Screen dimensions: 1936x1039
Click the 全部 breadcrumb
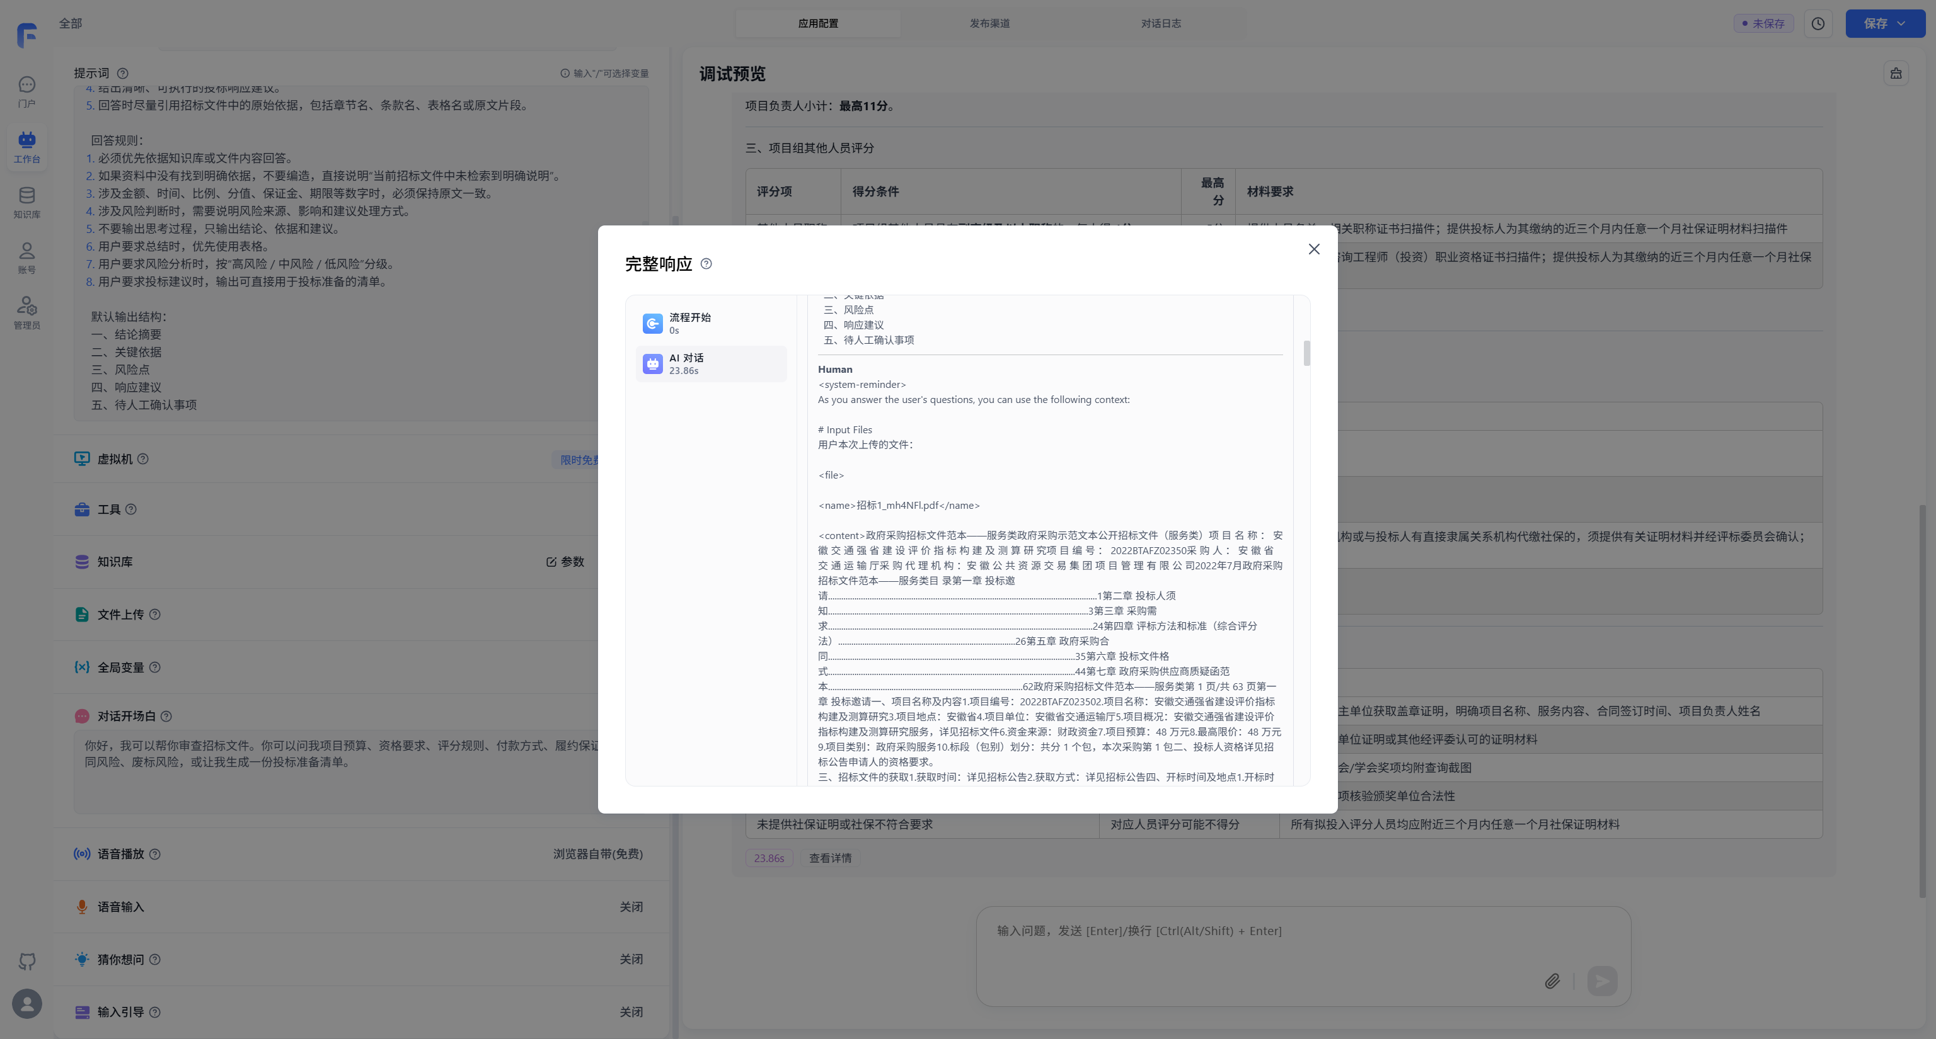pos(71,23)
